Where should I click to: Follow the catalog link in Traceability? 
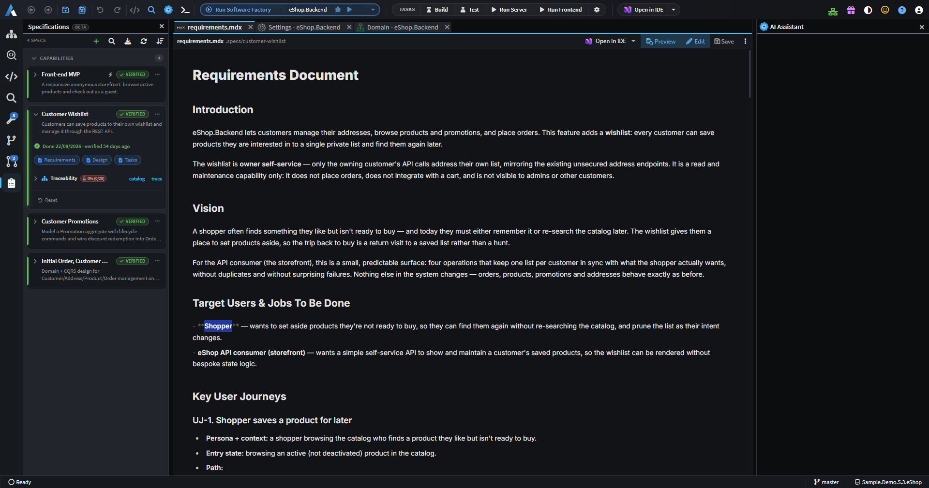[137, 179]
